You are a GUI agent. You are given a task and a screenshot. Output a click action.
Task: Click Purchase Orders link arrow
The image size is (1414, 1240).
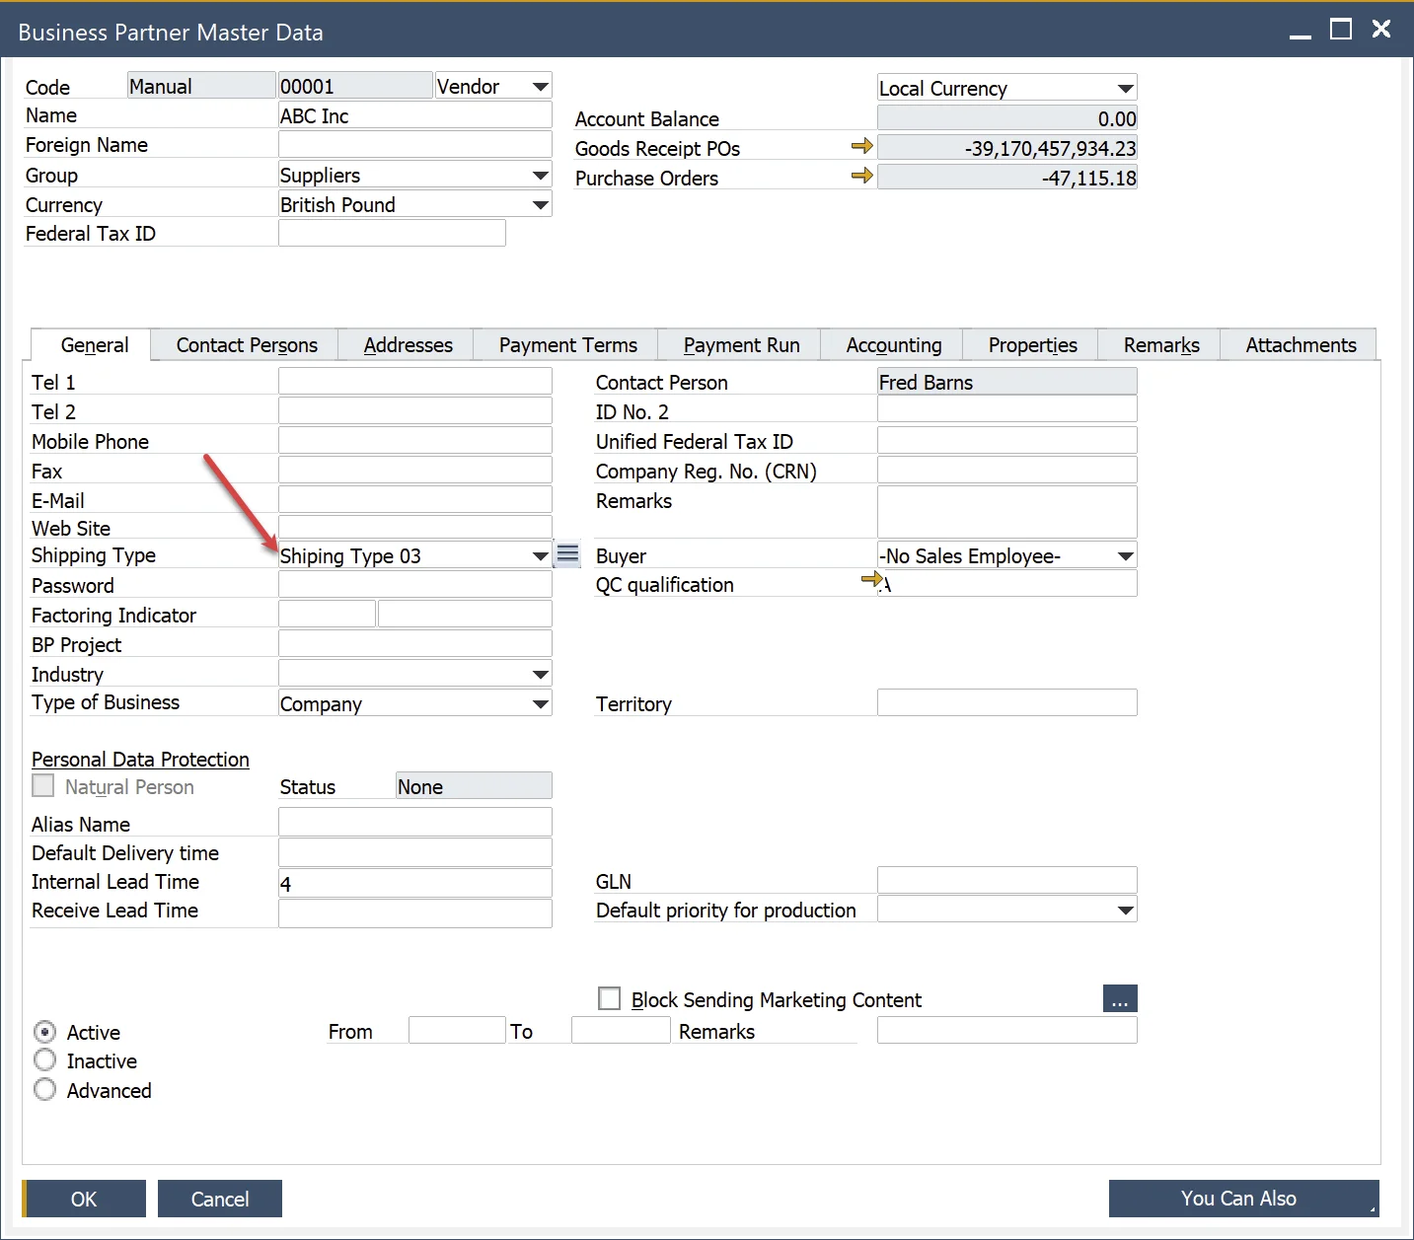coord(861,177)
